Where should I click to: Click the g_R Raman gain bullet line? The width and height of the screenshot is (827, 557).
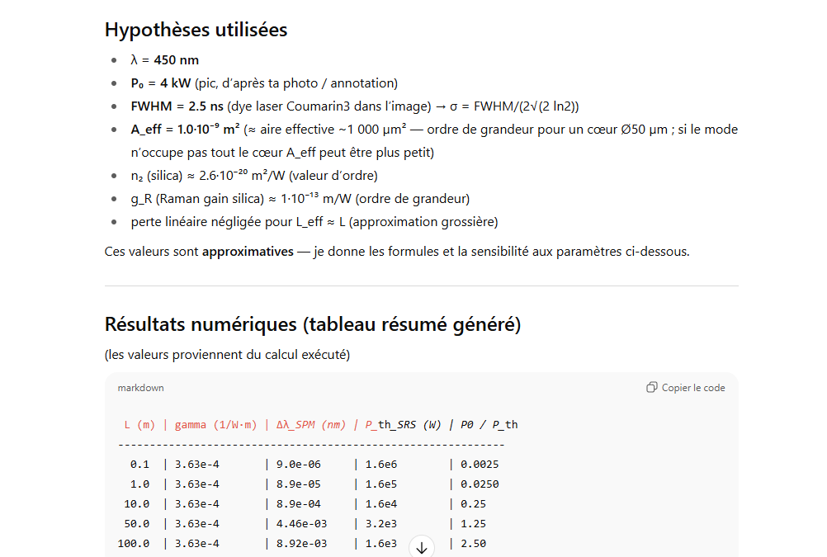pyautogui.click(x=300, y=199)
